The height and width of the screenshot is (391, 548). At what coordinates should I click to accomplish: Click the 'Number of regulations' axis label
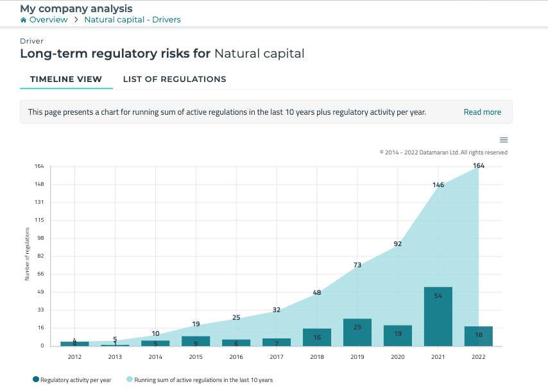(27, 255)
